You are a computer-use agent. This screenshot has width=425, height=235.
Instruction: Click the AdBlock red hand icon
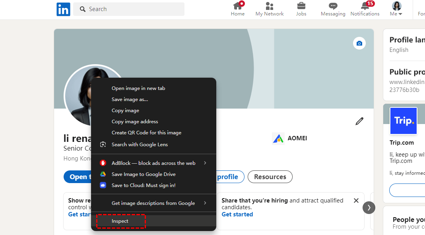coord(103,163)
